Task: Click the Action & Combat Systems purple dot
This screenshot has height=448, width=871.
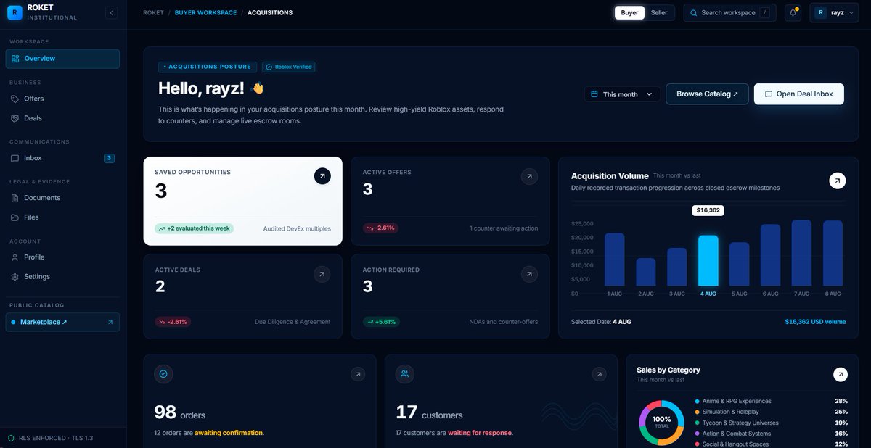Action: pyautogui.click(x=698, y=434)
